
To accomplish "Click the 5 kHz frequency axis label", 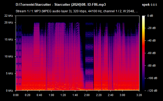I will pyautogui.click(x=9, y=73).
